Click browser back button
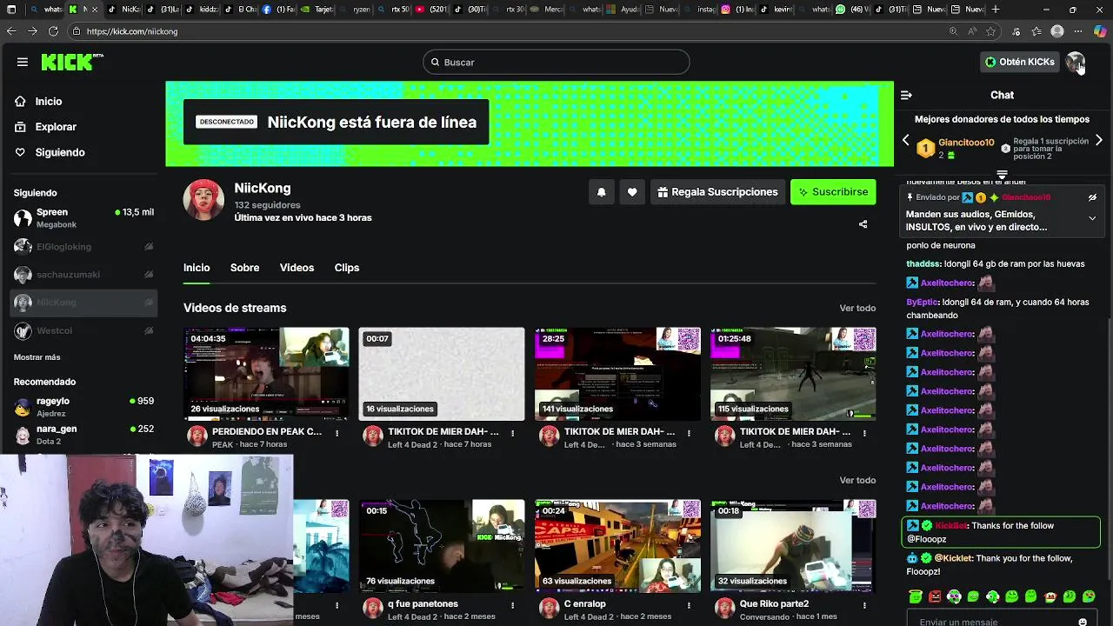 [11, 31]
